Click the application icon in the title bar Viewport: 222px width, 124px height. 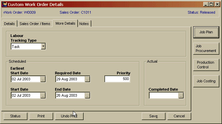click(x=5, y=4)
